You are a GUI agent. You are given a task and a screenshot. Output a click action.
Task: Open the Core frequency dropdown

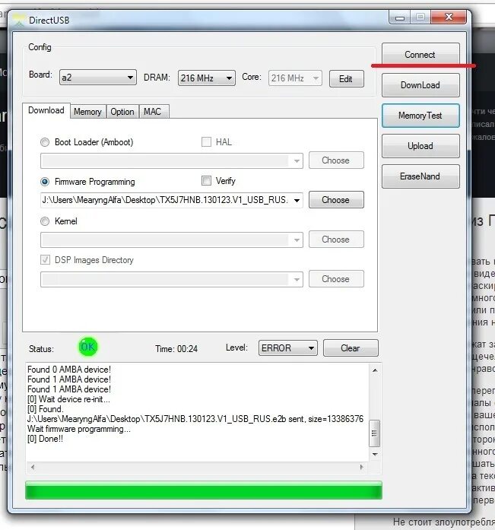tap(295, 78)
